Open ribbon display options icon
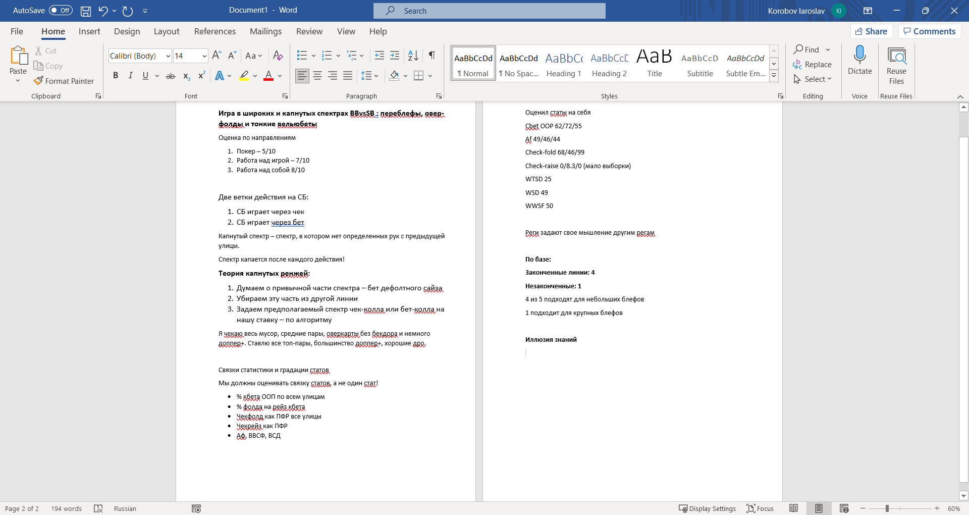The image size is (969, 515). [868, 11]
